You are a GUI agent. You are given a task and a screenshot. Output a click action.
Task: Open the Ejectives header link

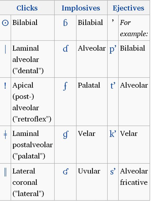click(x=128, y=8)
